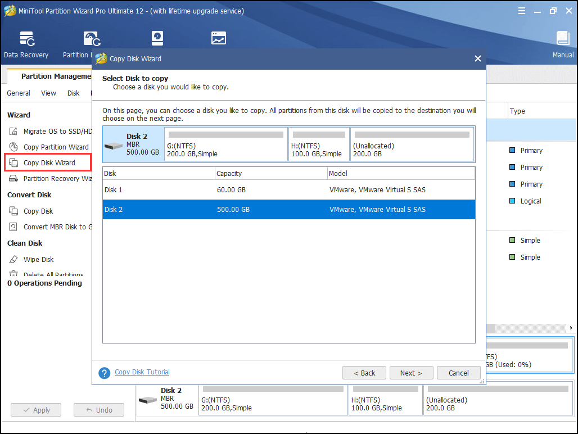Click the Space Analyzer toolbar icon
578x434 pixels.
(218, 38)
